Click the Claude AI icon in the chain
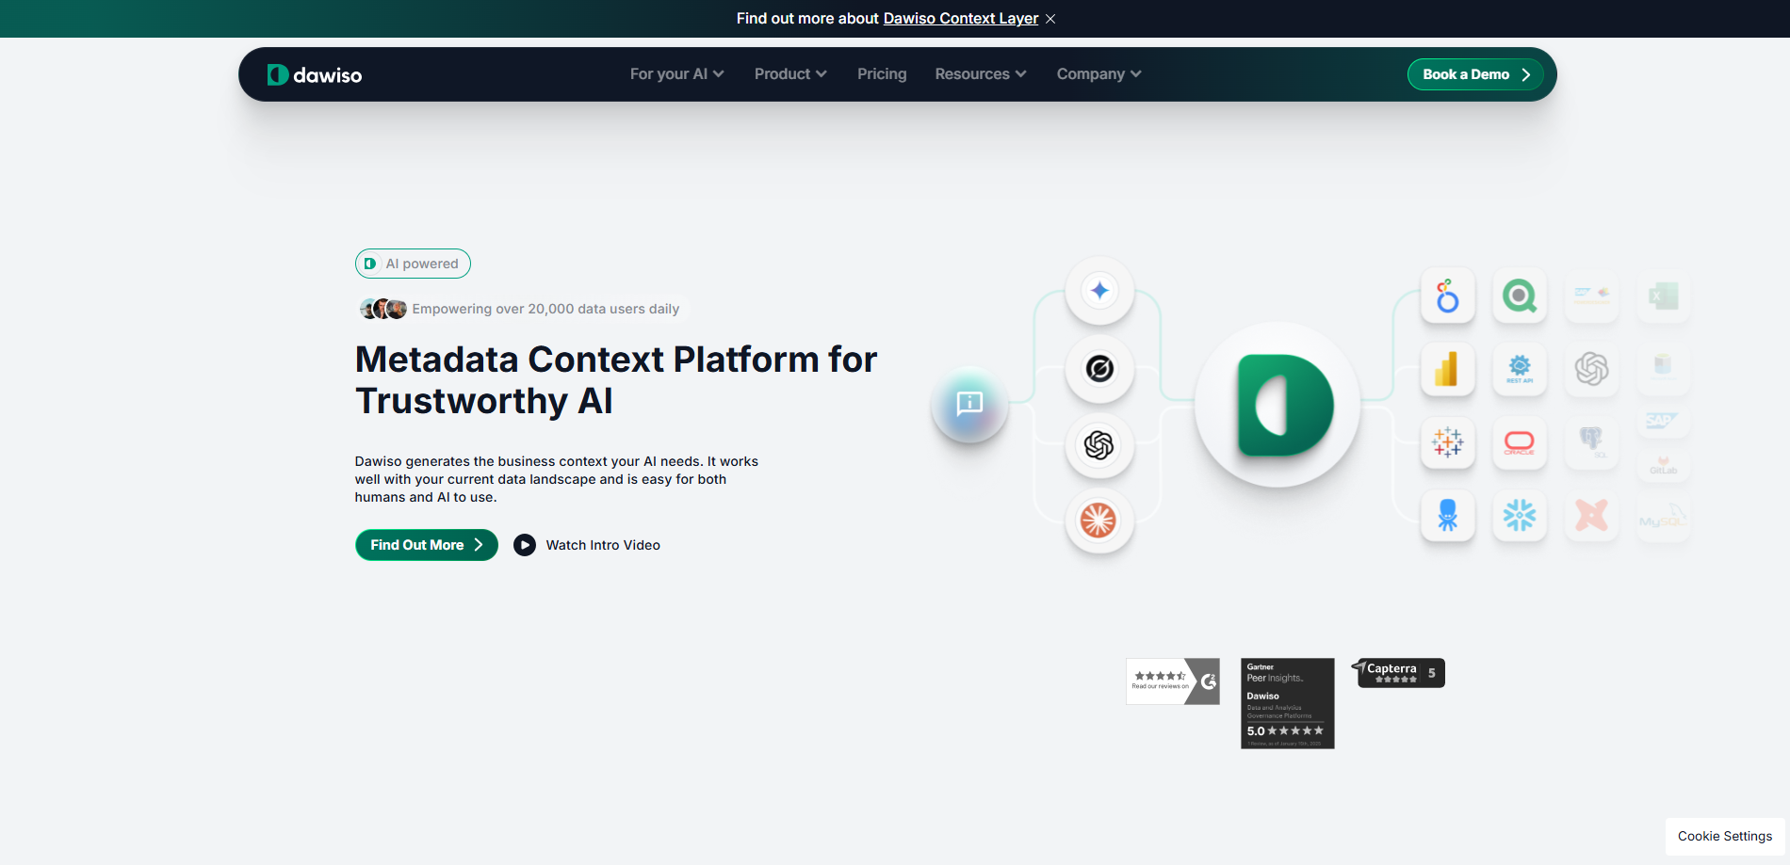The height and width of the screenshot is (865, 1790). (x=1099, y=521)
